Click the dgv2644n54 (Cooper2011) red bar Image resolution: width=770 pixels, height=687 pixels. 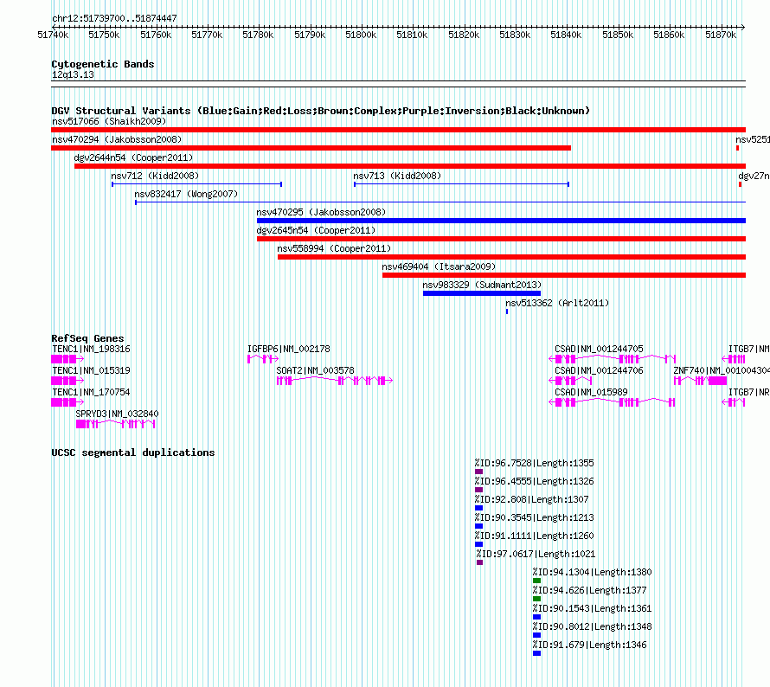[410, 166]
